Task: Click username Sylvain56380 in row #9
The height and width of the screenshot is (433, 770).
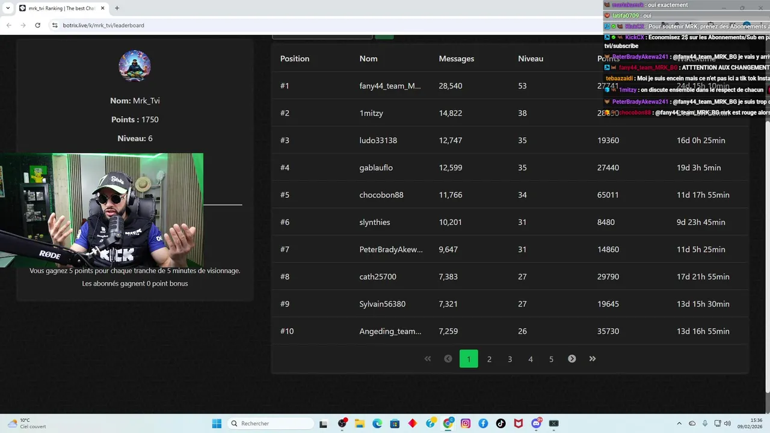Action: coord(383,304)
